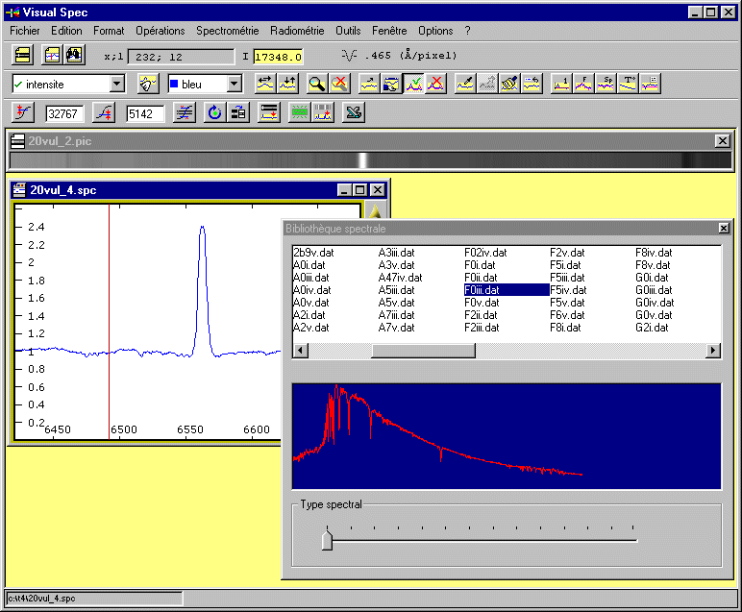Close the Bibliothèque spectrale panel
Screen dimensions: 742x612
pyautogui.click(x=724, y=229)
